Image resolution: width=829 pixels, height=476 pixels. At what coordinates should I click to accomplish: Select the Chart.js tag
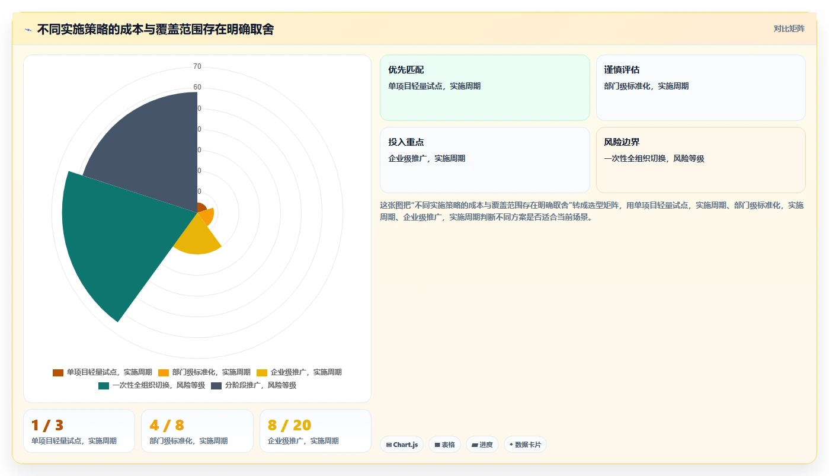click(x=402, y=445)
